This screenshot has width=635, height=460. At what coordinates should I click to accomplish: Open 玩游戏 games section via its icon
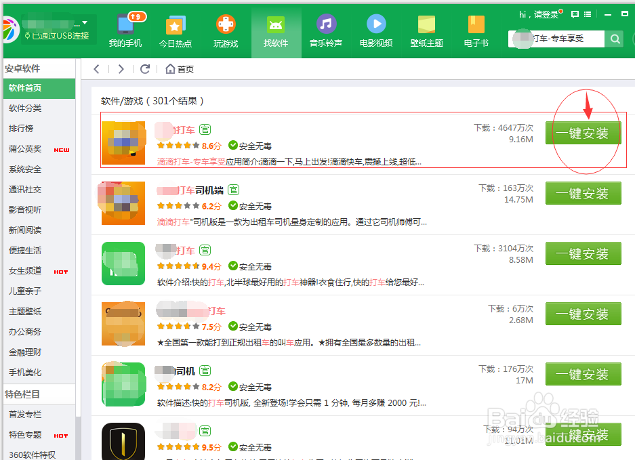pos(226,25)
